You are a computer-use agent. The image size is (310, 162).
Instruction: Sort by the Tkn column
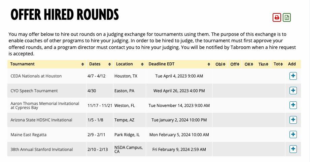tap(264, 64)
